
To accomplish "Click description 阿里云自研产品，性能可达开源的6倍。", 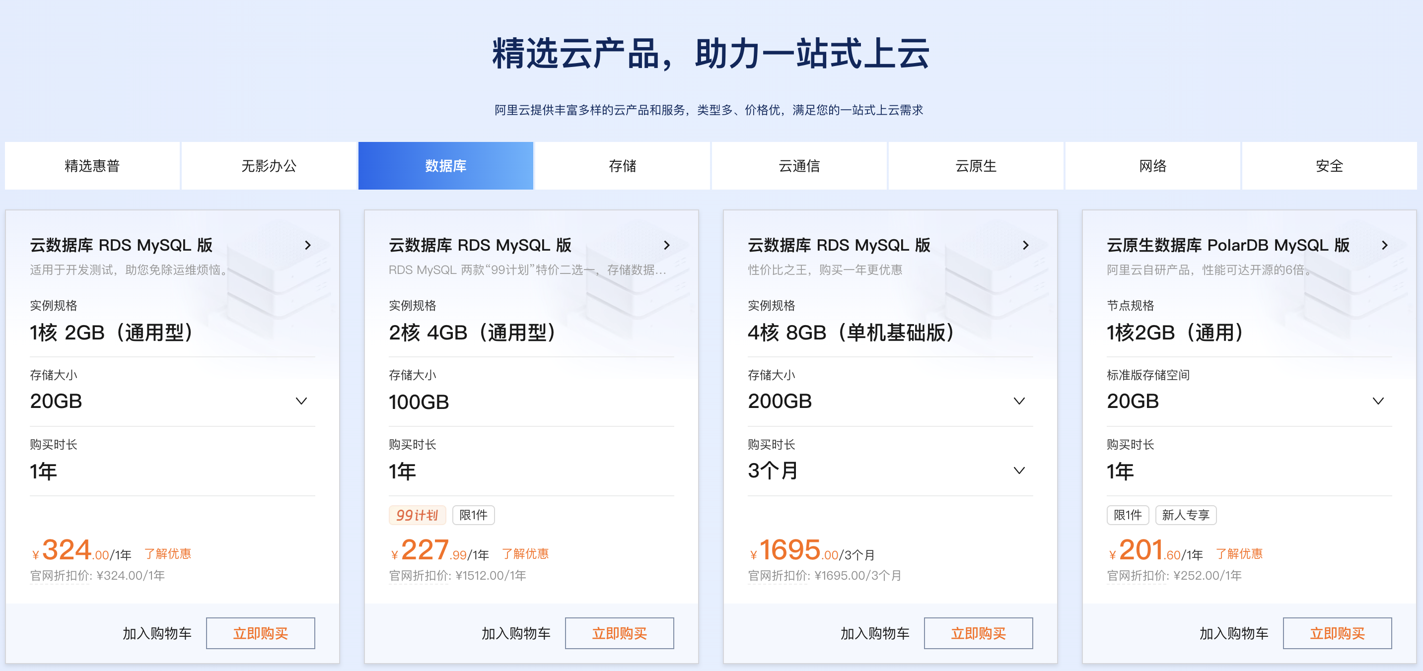I will click(1210, 270).
